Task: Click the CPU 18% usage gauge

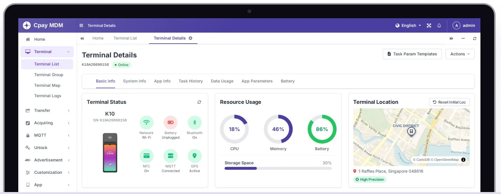Action: [x=234, y=129]
